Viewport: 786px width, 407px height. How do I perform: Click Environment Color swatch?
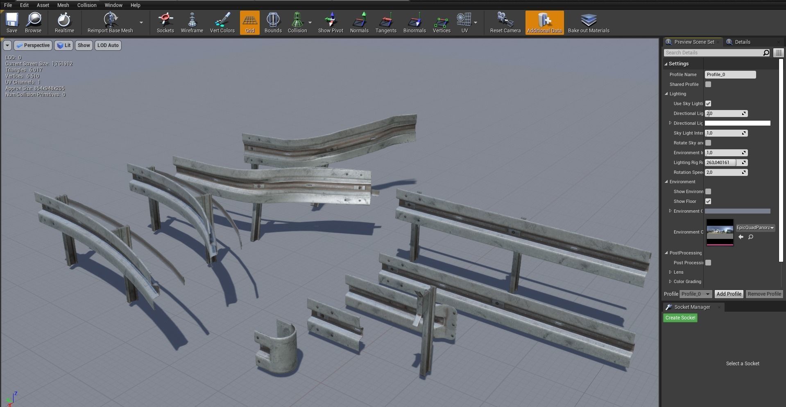tap(738, 211)
